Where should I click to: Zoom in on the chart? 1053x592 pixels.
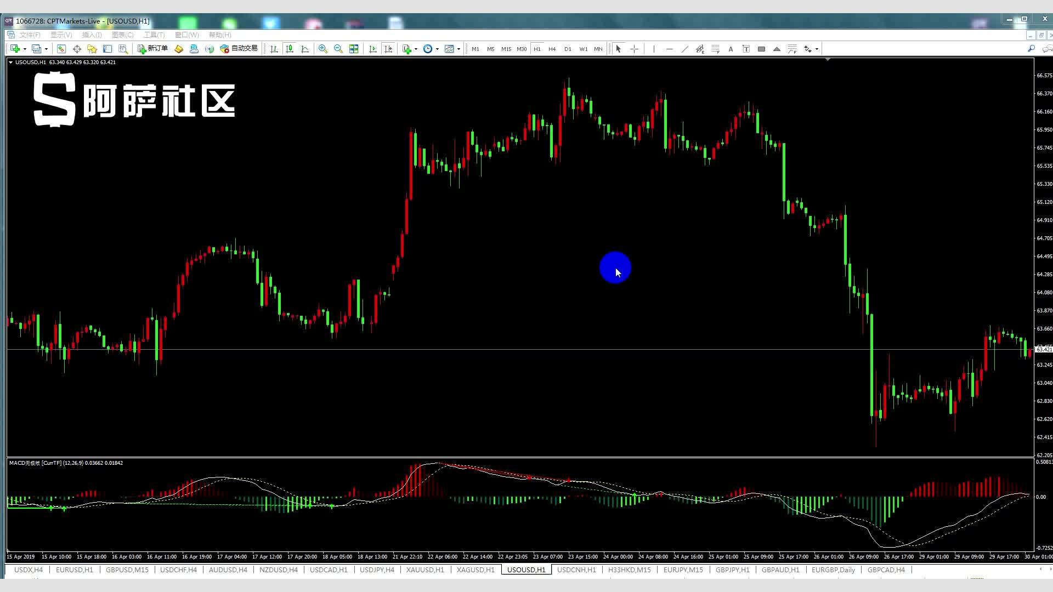pos(323,49)
